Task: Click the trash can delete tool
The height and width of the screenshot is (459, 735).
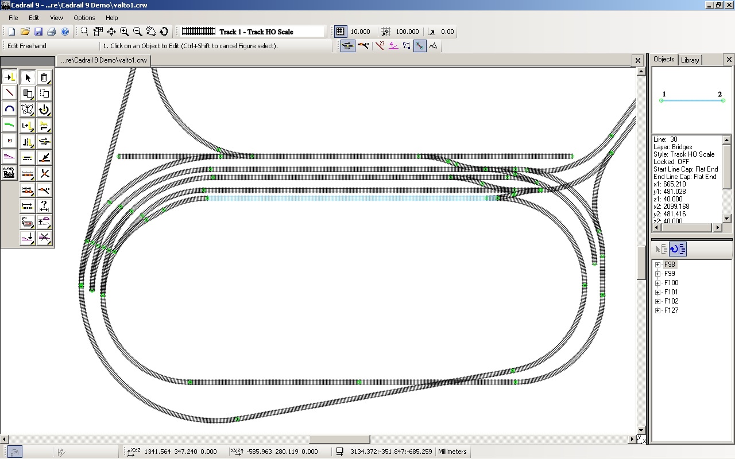Action: 44,77
